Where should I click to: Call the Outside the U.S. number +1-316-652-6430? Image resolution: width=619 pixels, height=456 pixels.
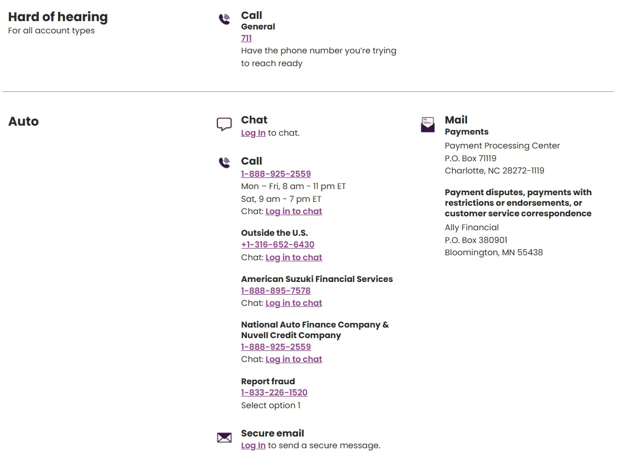pyautogui.click(x=278, y=244)
